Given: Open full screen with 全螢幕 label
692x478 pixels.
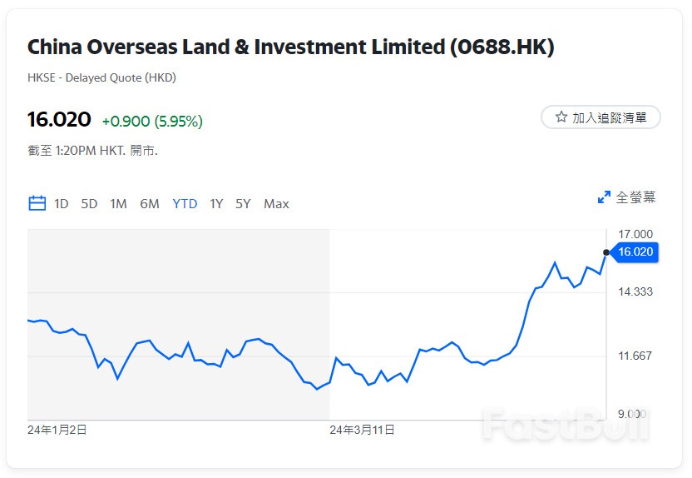Looking at the screenshot, I should point(635,197).
